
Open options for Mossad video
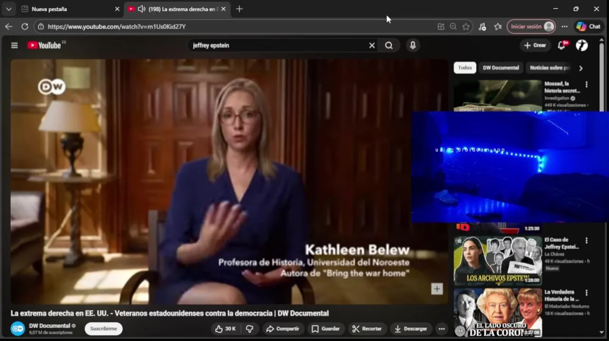point(587,84)
